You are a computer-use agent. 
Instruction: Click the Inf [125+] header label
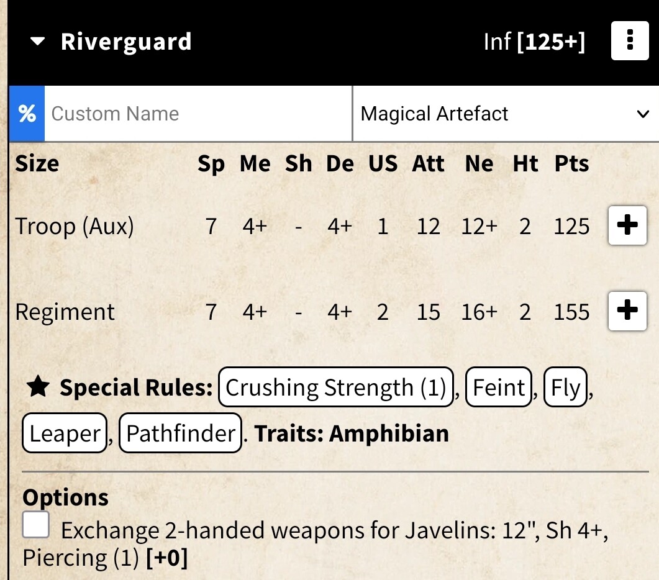pos(534,42)
